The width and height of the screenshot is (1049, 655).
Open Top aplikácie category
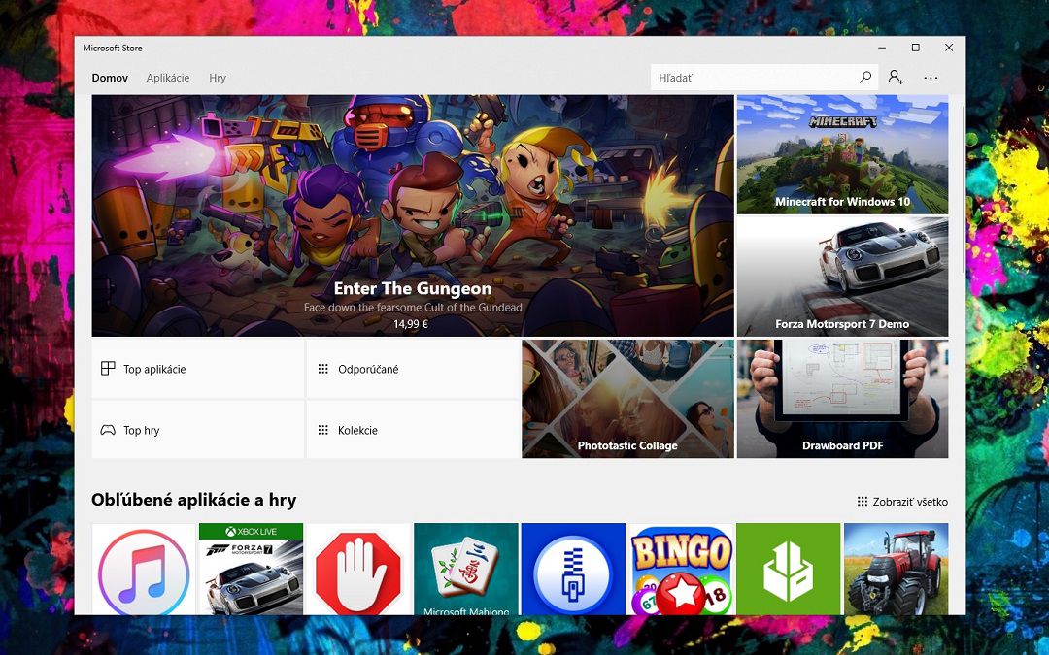coord(198,369)
